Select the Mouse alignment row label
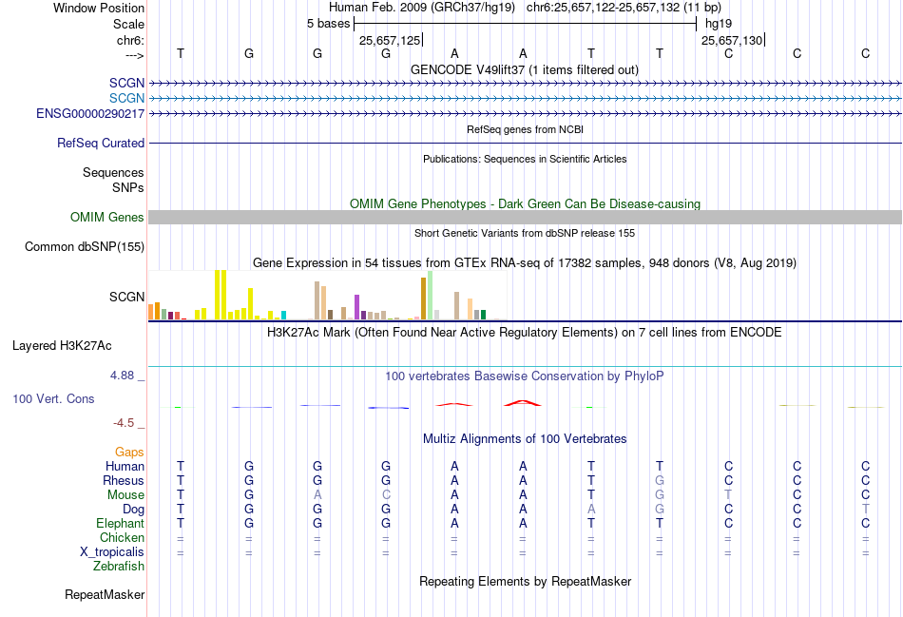903x617 pixels. point(126,495)
